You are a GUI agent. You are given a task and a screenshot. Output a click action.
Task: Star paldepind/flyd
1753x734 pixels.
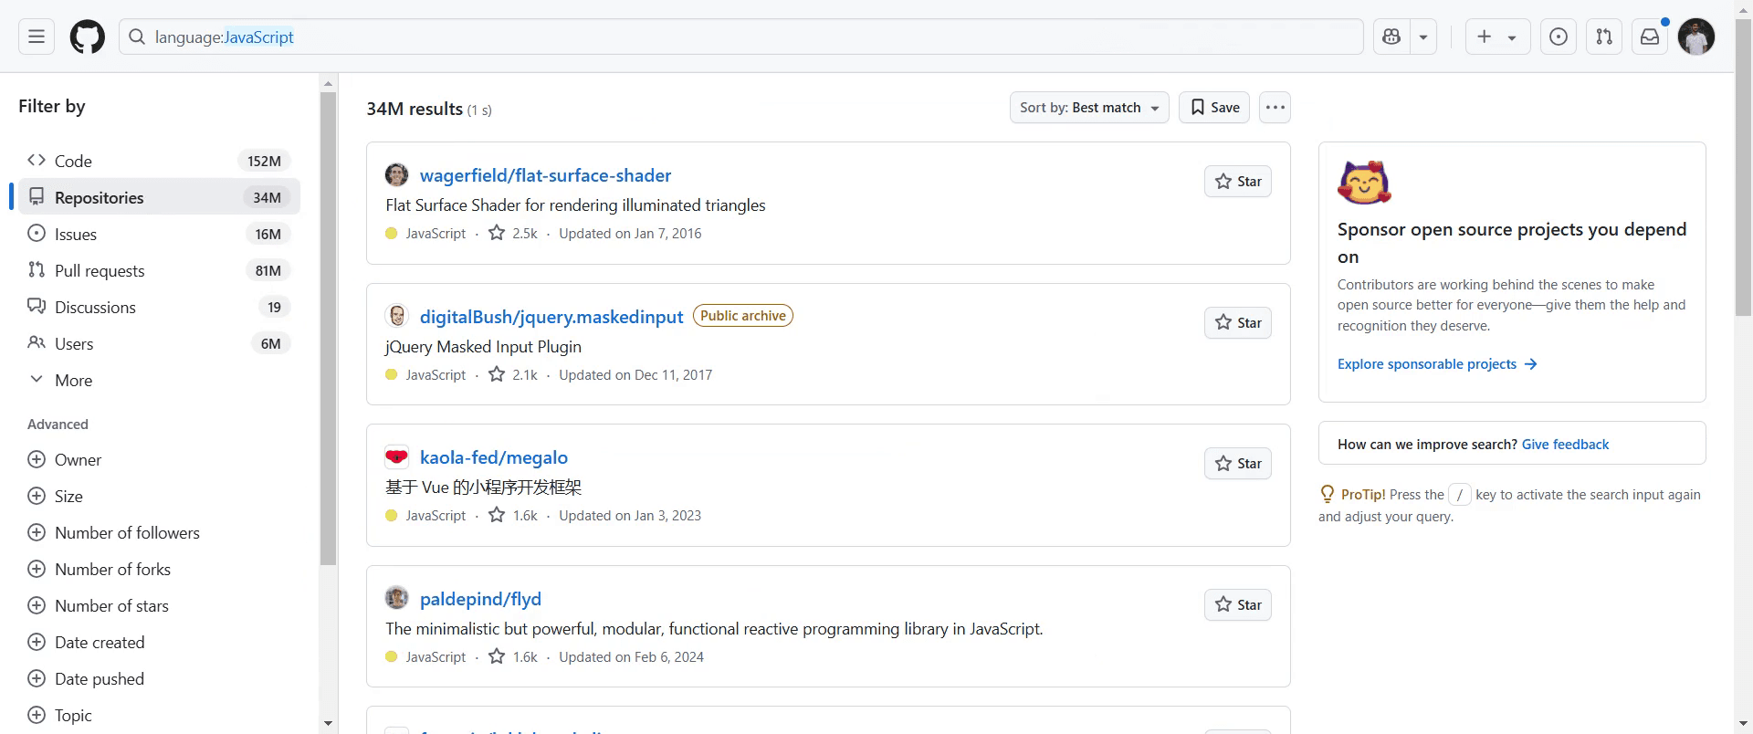pos(1238,605)
